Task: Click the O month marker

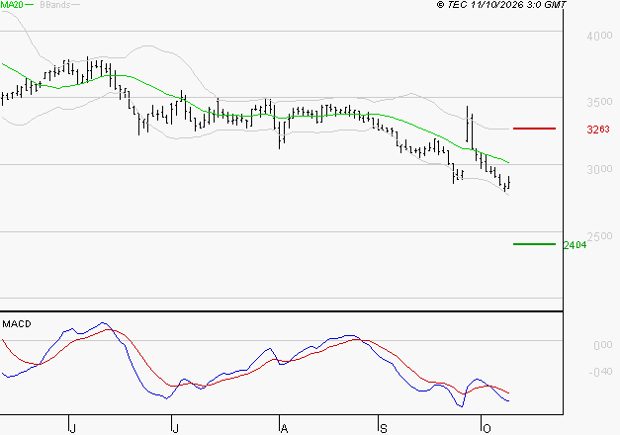Action: 487,428
